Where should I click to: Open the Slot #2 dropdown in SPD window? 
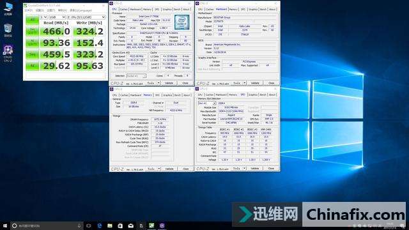(x=207, y=103)
